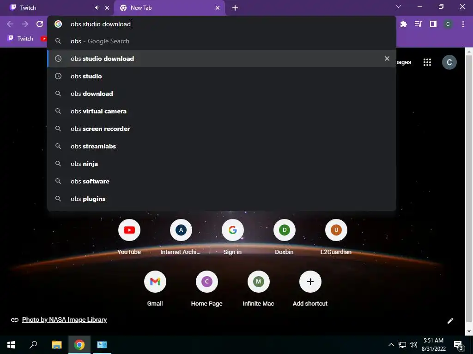This screenshot has width=473, height=354.
Task: Open the notification center icon
Action: (x=459, y=345)
